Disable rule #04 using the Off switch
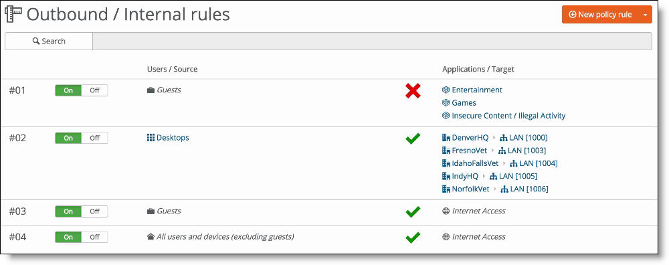The width and height of the screenshot is (669, 265). coord(94,238)
